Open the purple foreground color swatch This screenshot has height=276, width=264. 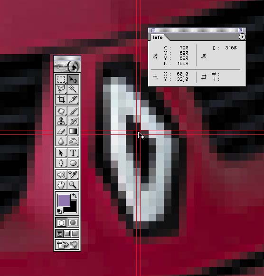pos(64,200)
